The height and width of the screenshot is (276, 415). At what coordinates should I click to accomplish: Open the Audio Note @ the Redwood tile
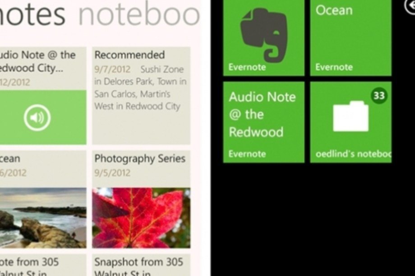263,122
